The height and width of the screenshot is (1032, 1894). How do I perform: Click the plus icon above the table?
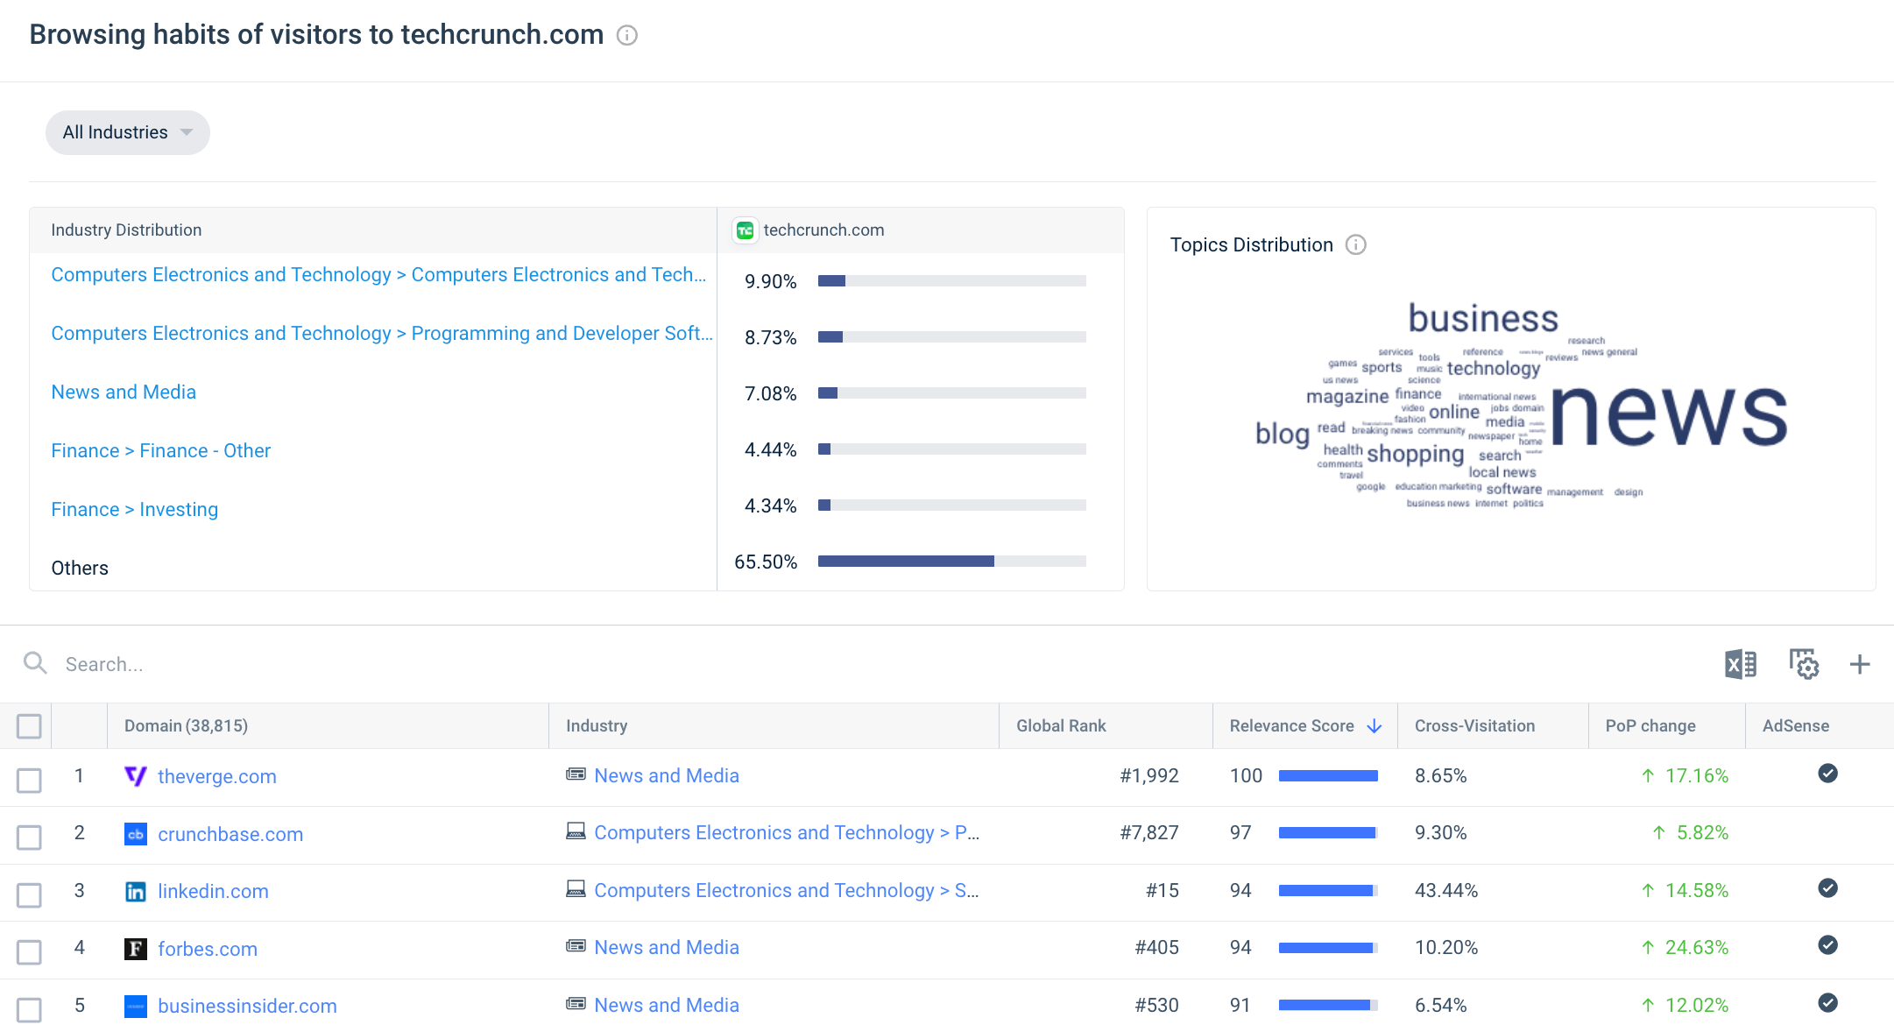(x=1860, y=664)
